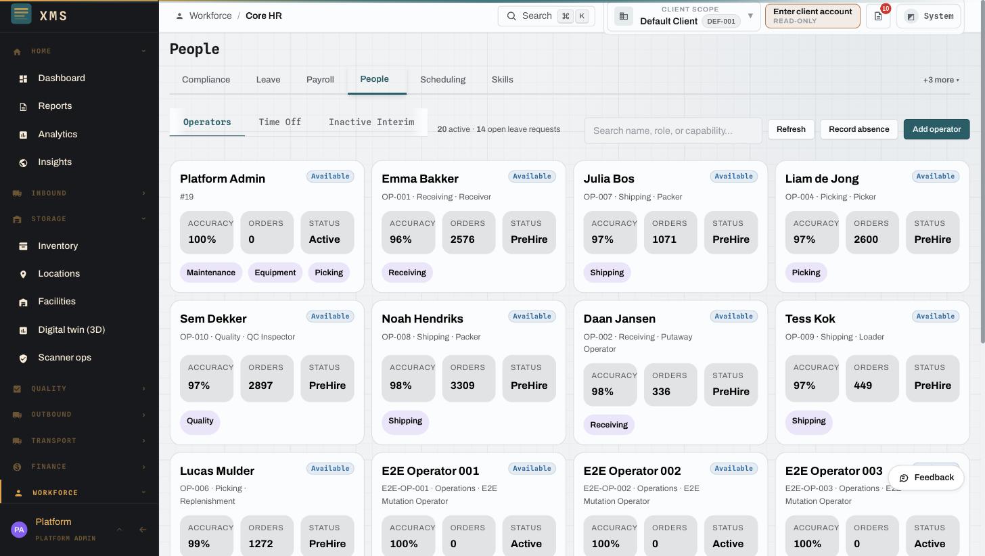Click the PA user avatar
The image size is (985, 556).
[x=19, y=530]
